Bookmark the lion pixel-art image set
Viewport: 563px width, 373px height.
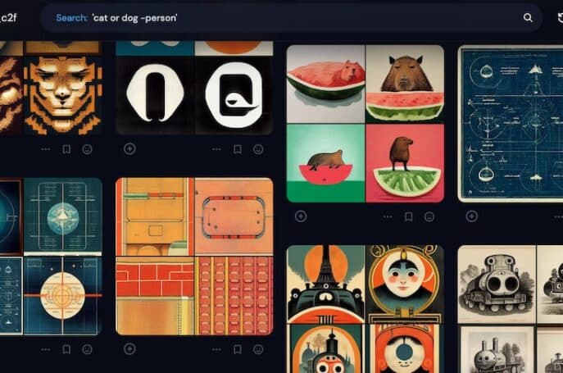(66, 149)
